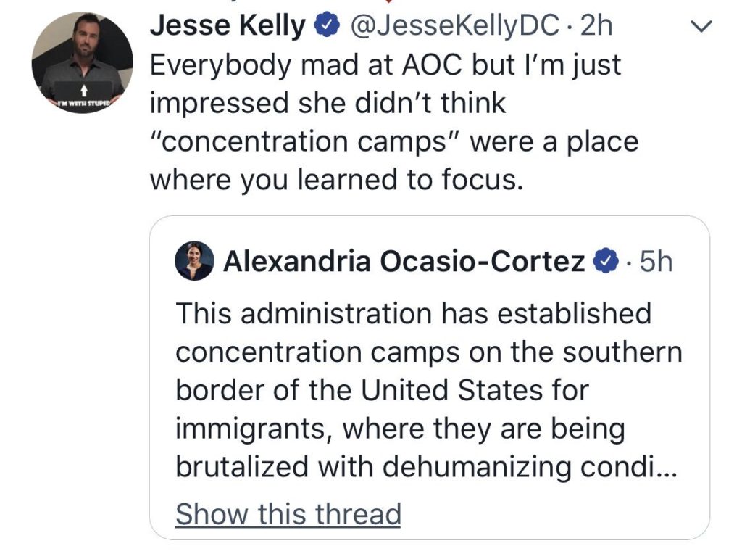
Task: Click the Jesse Kelly display name
Action: click(228, 26)
